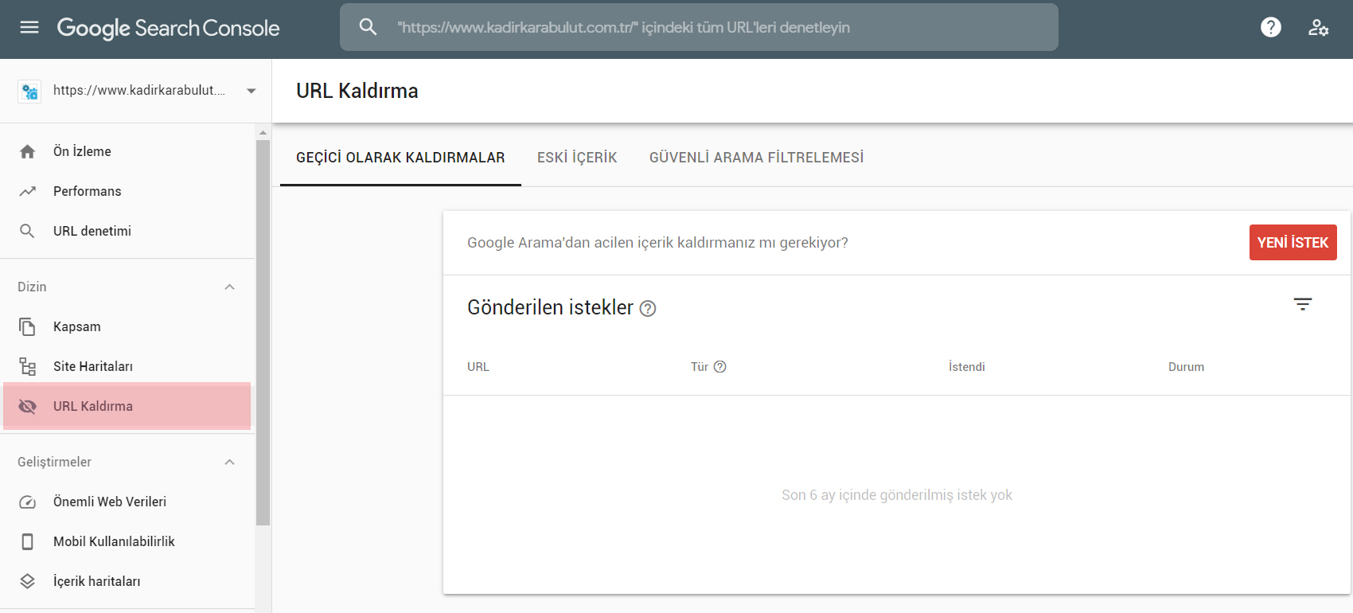Switch to Güvenli Arama Filtrelemesi tab
This screenshot has height=613, width=1353.
coord(756,158)
